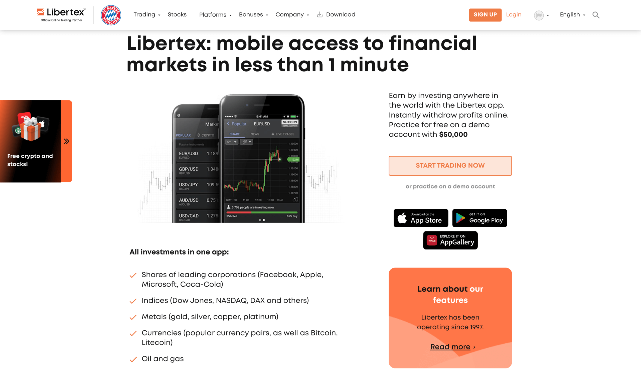Click the demo account practice link
This screenshot has width=641, height=369.
click(x=450, y=186)
